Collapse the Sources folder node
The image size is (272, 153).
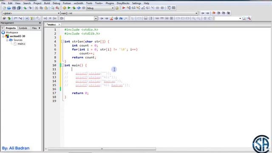coord(7,40)
